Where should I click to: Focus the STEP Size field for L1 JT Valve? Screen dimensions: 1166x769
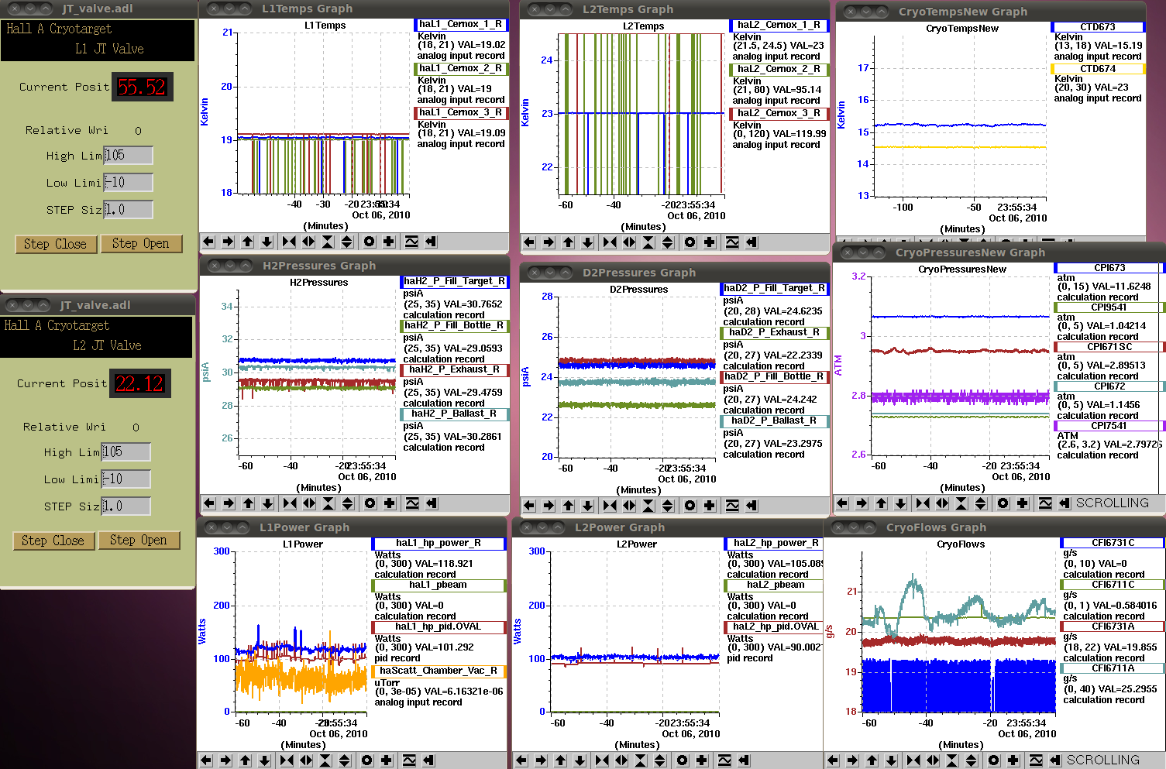click(128, 209)
